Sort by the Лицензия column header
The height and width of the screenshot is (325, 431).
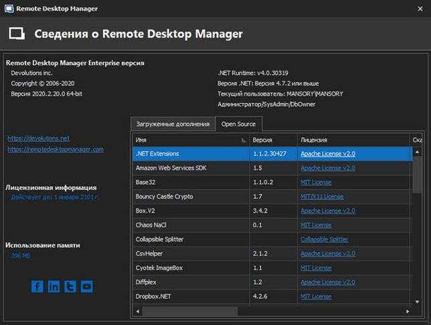tap(353, 140)
